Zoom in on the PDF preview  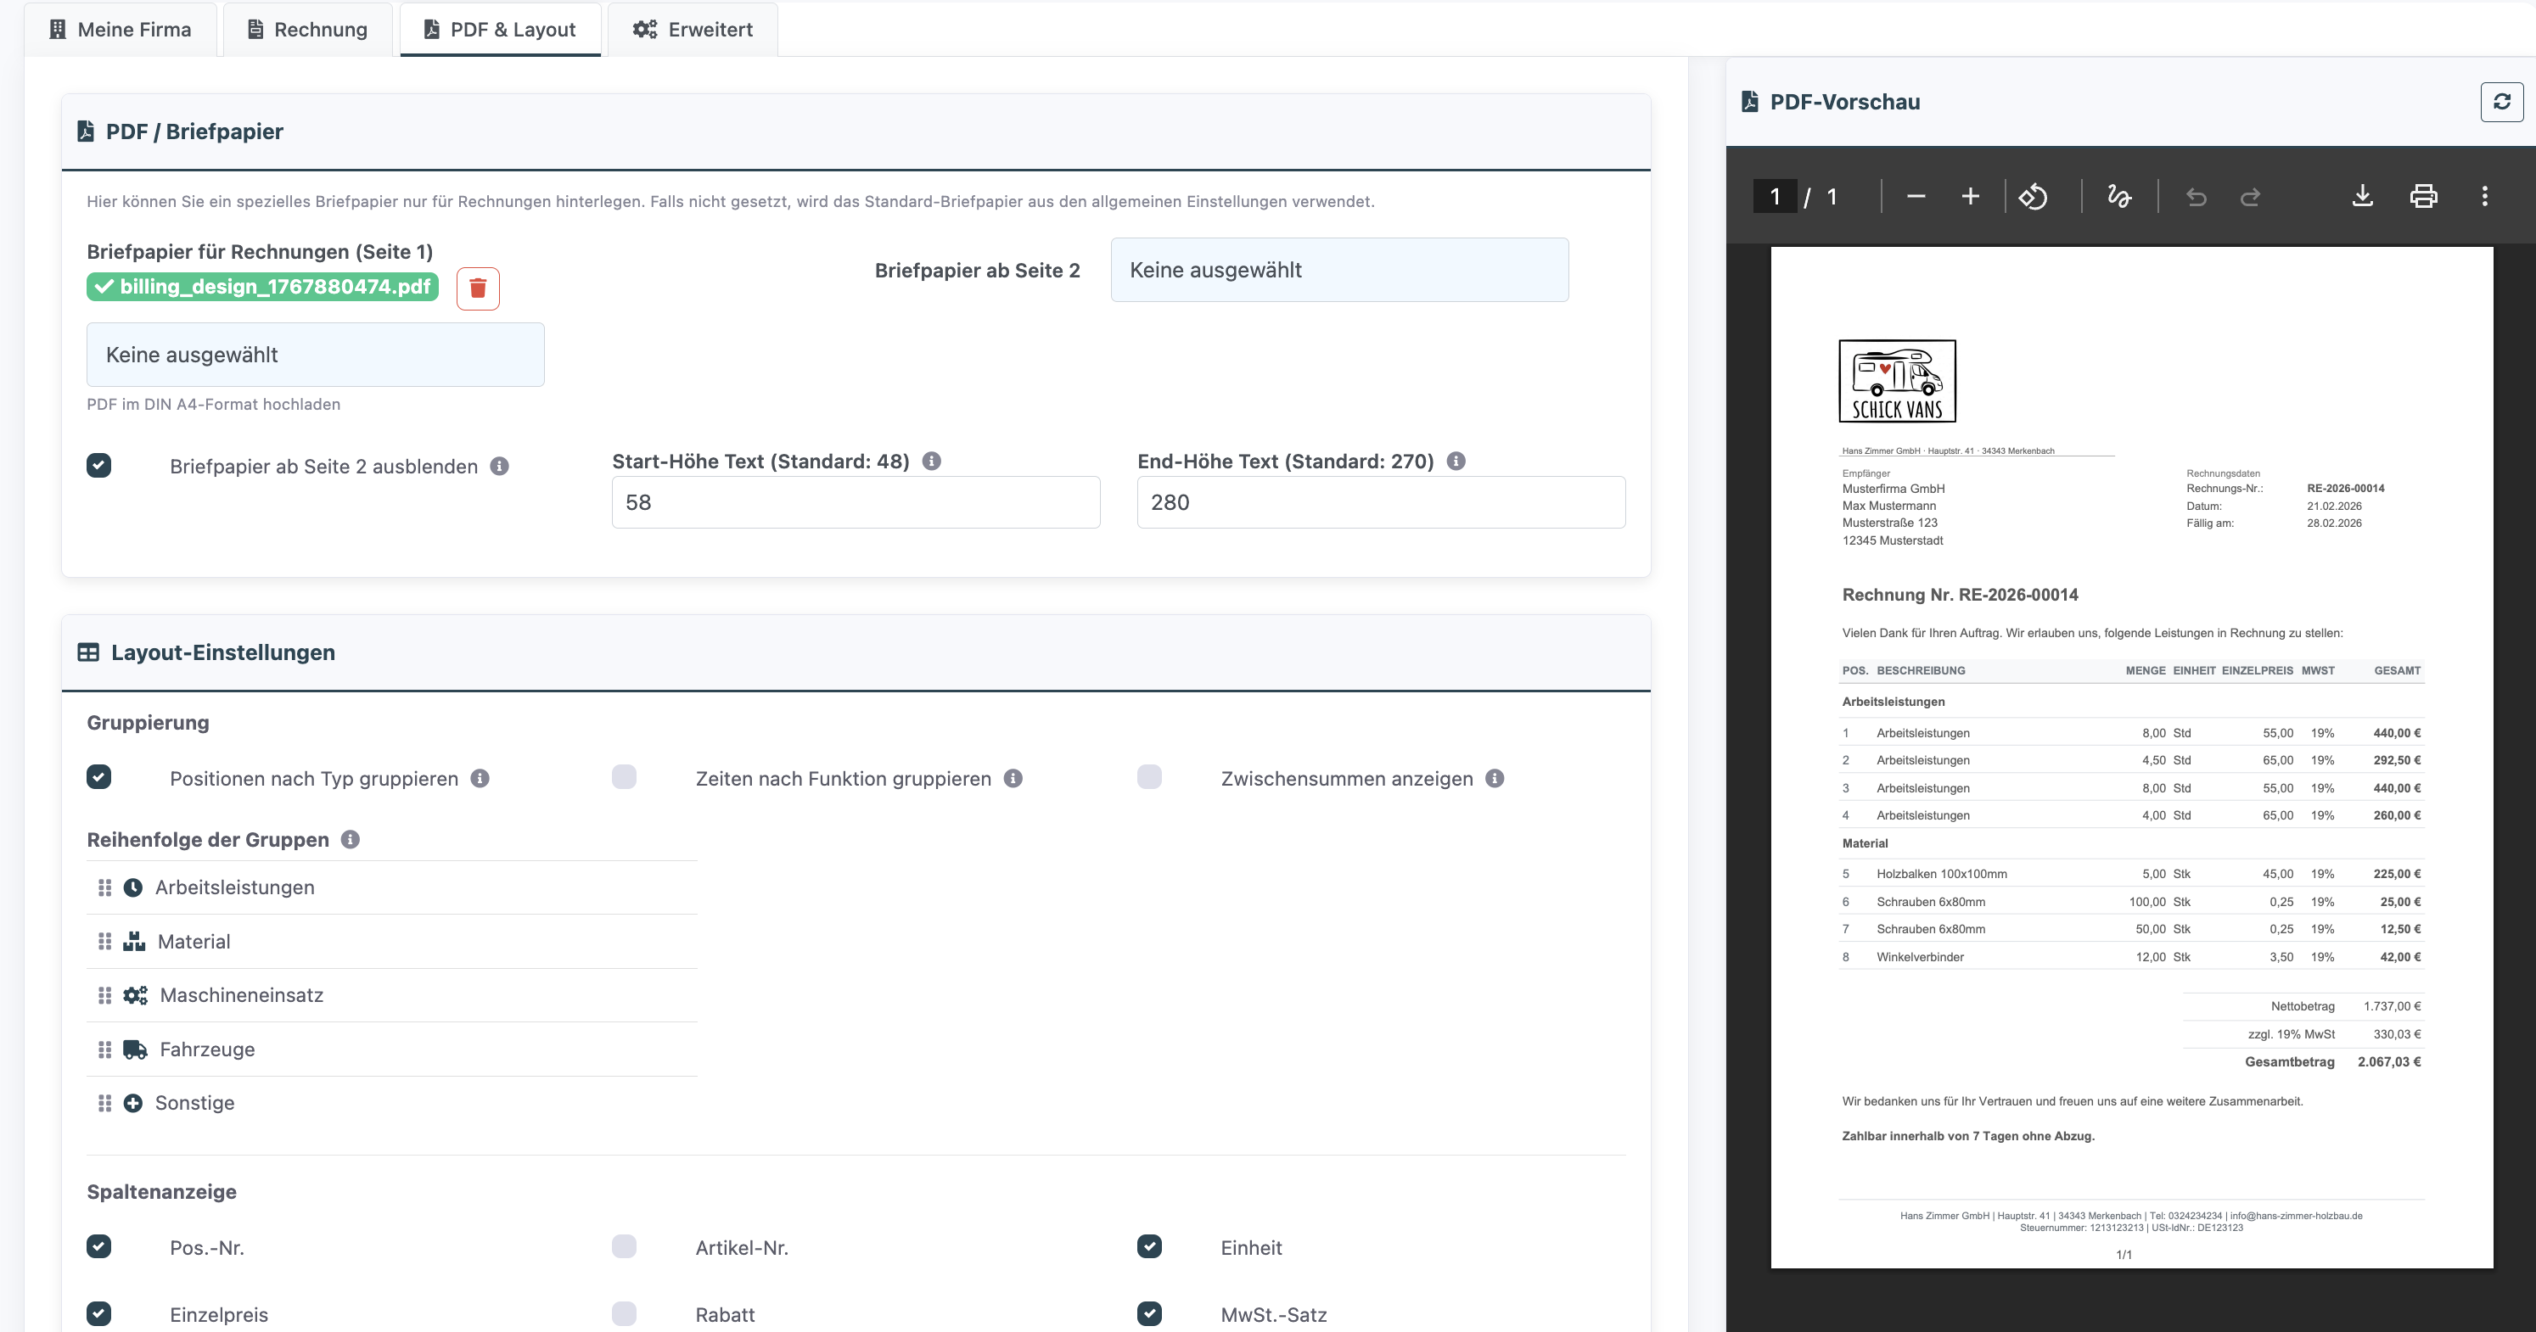point(1970,197)
